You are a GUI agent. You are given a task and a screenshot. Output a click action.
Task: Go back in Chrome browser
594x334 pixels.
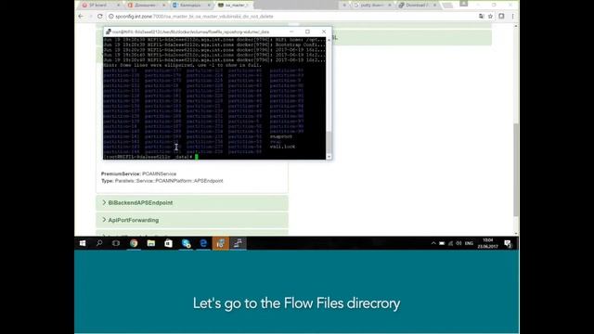click(81, 17)
